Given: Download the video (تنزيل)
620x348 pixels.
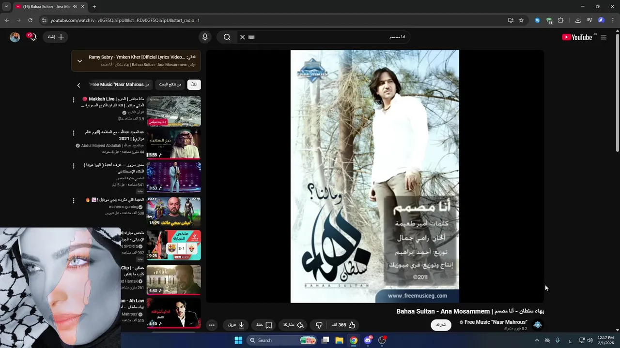Looking at the screenshot, I should click(x=236, y=325).
